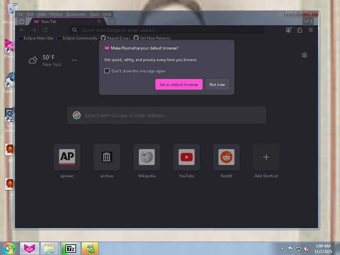Click the taskbar clock showing 1:09 AM
Screen dimensions: 340x255
[x=323, y=249]
